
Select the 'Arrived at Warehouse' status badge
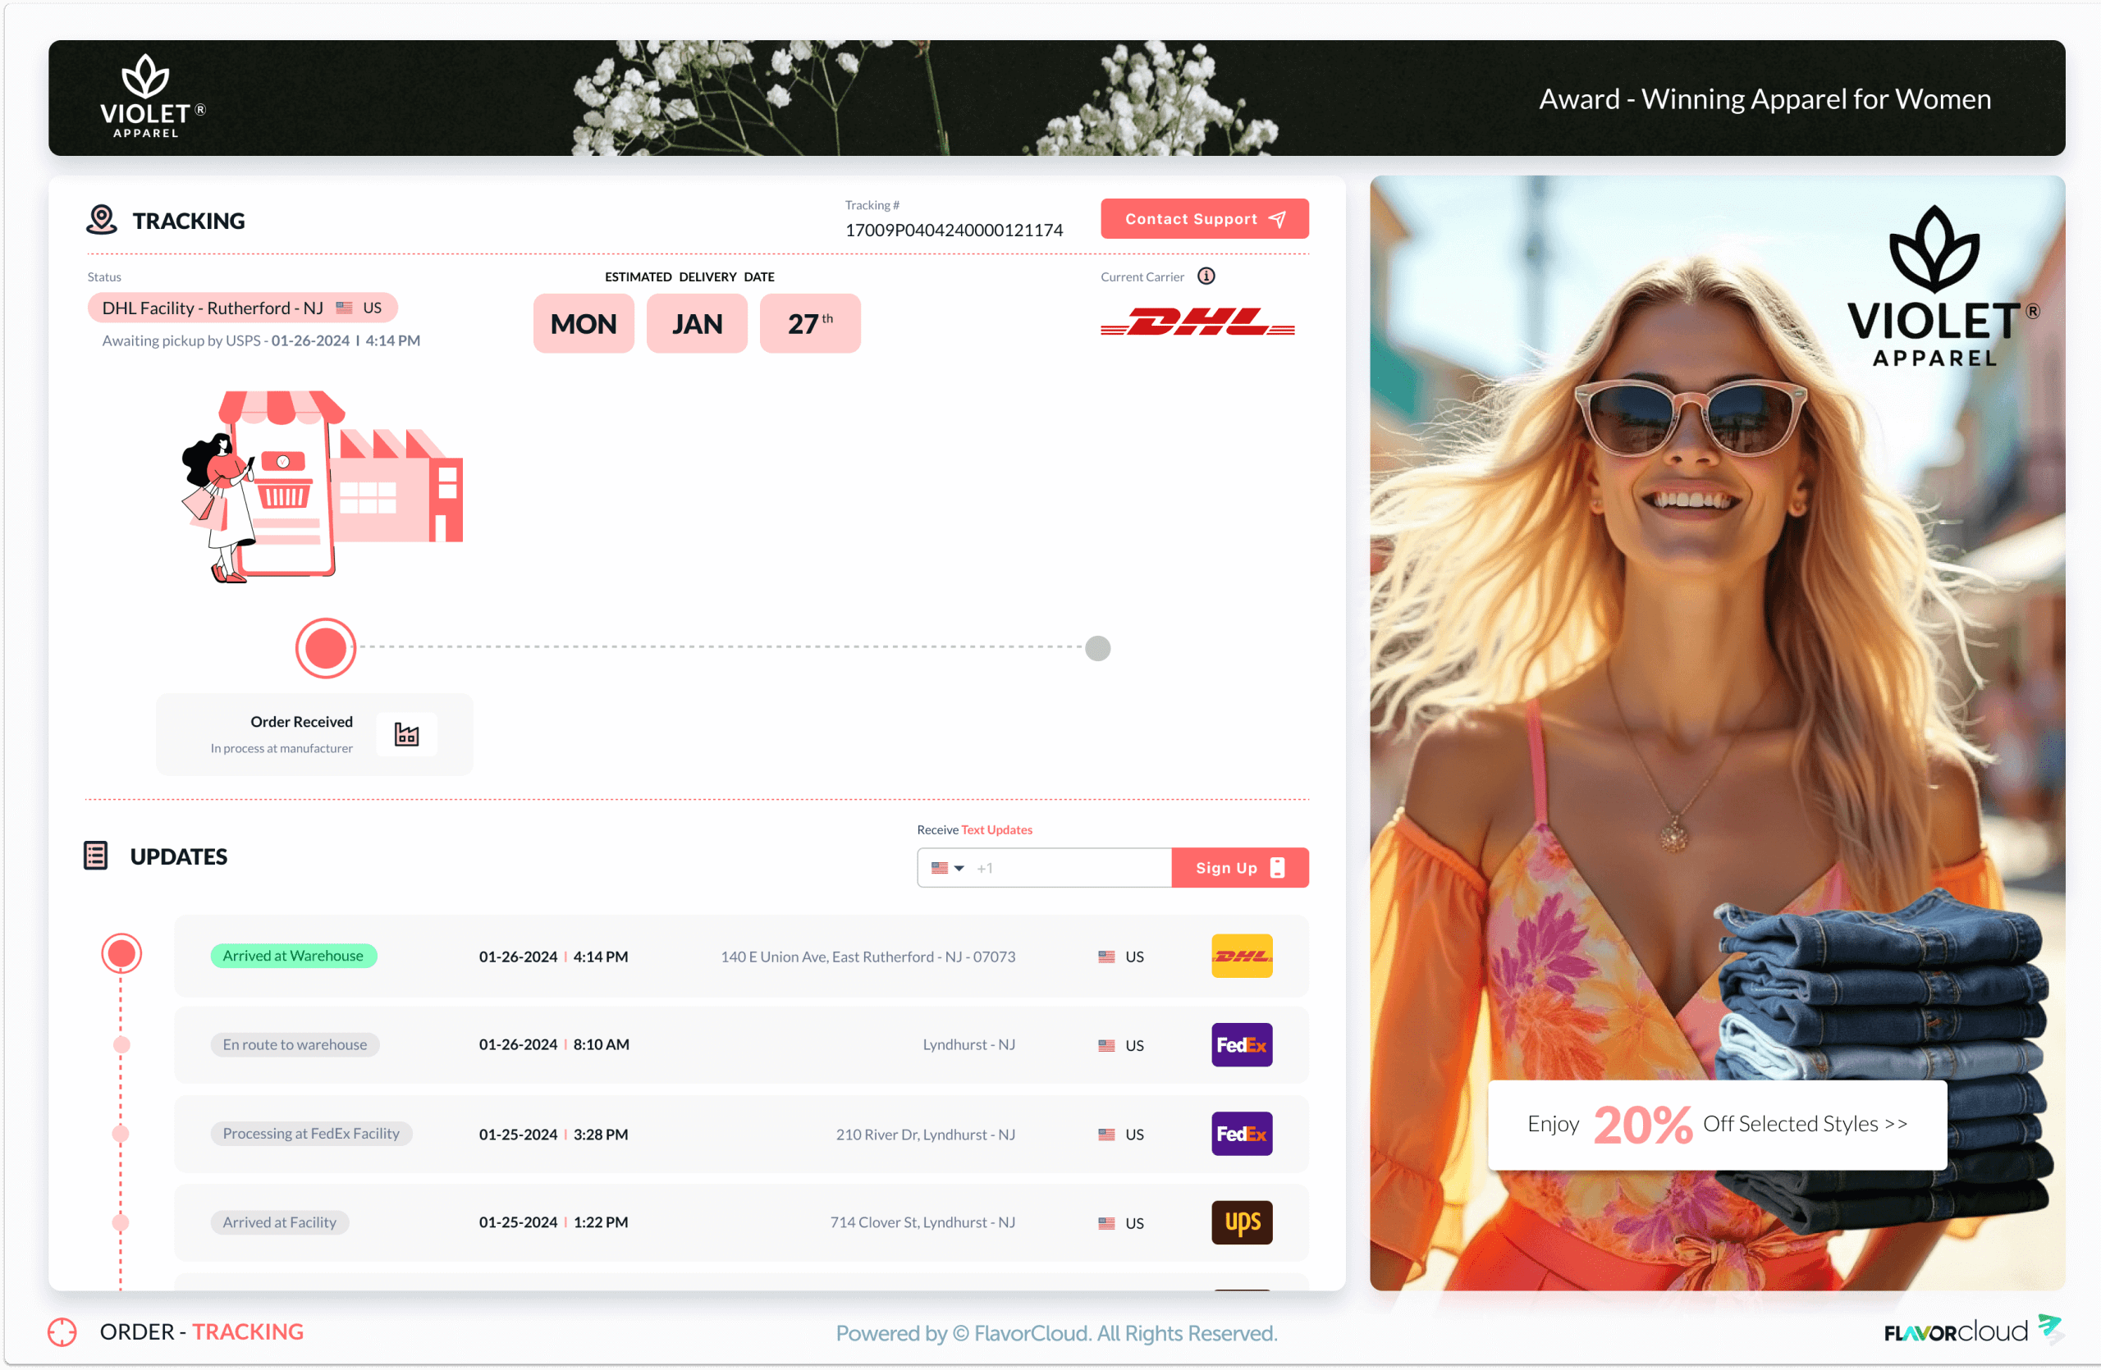294,956
